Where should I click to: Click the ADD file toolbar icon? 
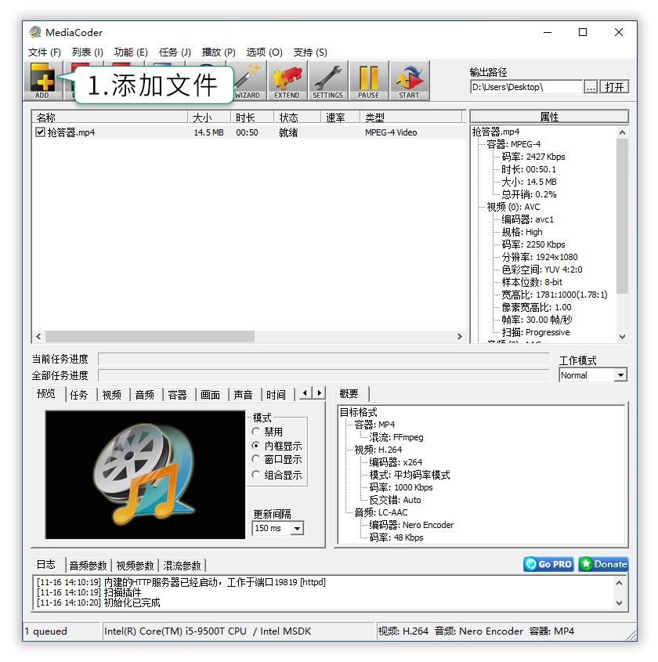[42, 80]
